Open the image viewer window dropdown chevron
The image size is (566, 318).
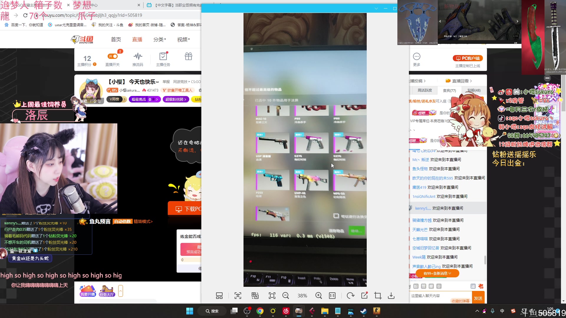[x=376, y=9]
